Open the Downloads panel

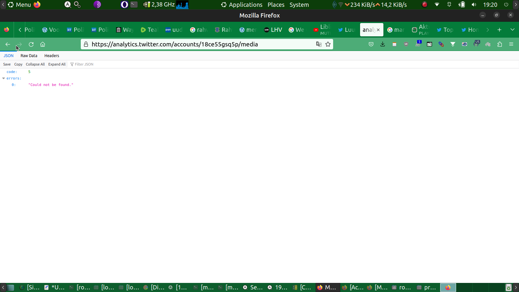383,44
